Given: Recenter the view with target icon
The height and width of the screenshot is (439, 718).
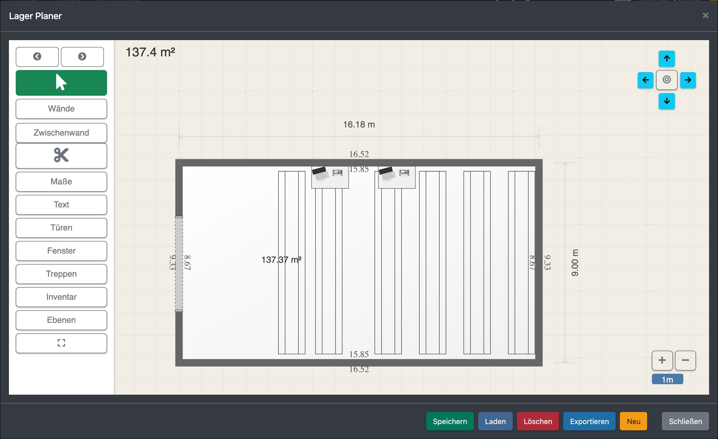Looking at the screenshot, I should coord(666,80).
